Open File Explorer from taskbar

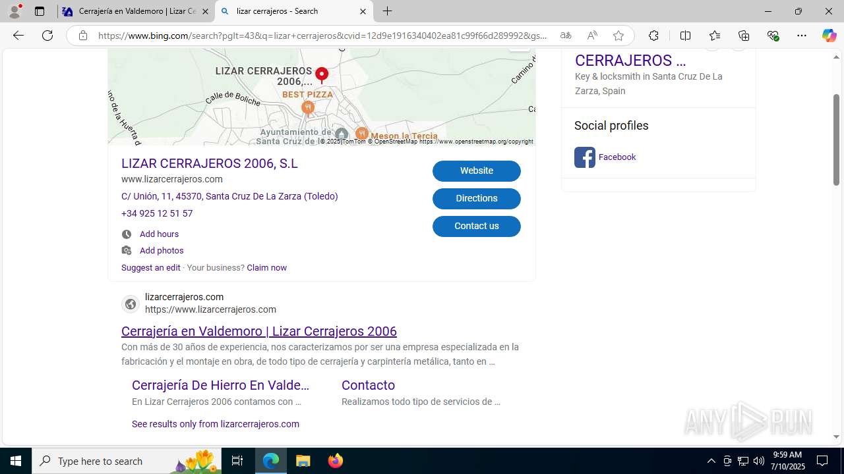(x=303, y=461)
